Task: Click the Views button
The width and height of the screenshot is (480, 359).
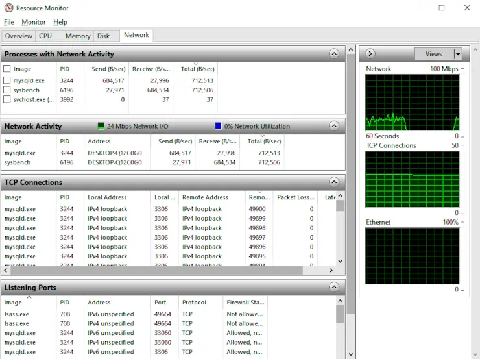Action: coord(433,54)
